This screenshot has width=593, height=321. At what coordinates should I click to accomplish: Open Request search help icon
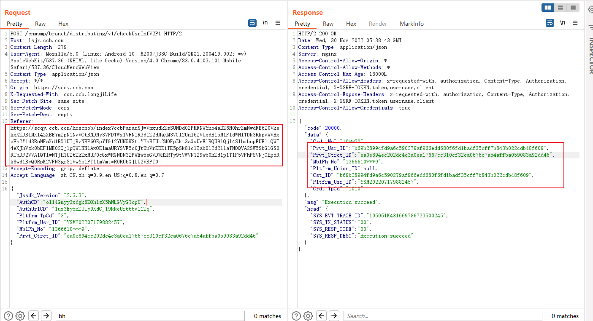pos(8,316)
